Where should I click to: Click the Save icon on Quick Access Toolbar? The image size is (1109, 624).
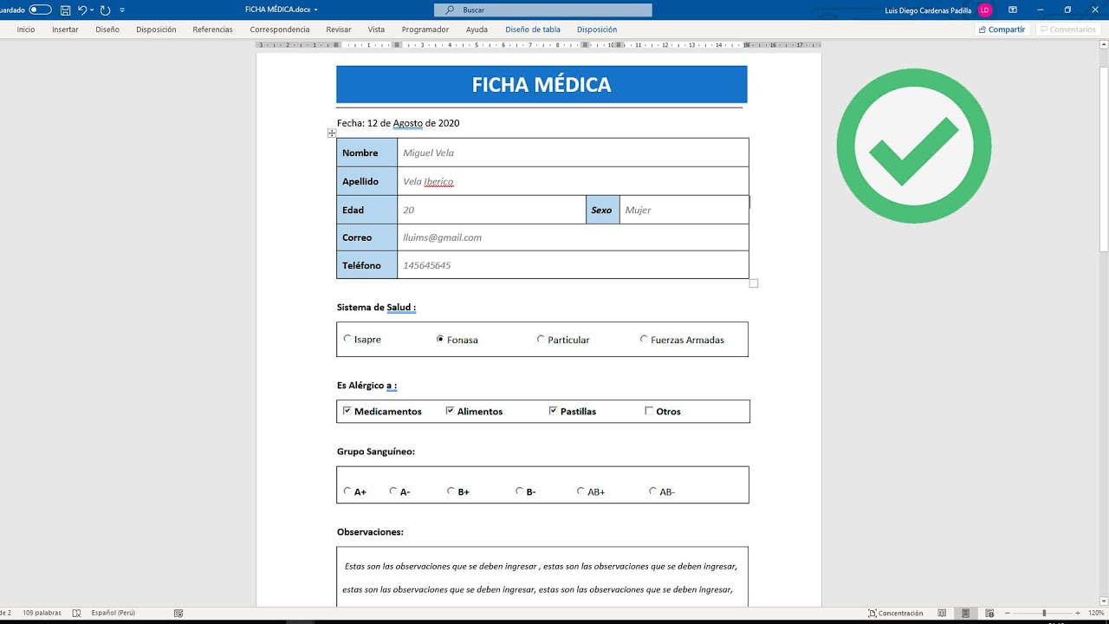click(x=65, y=9)
